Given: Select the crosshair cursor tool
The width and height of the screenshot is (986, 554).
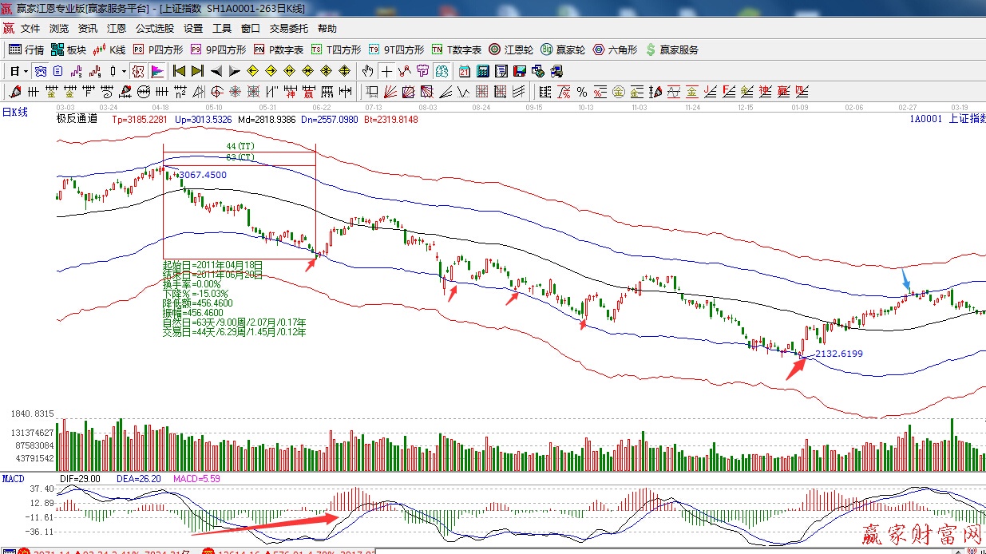Looking at the screenshot, I should [x=386, y=71].
